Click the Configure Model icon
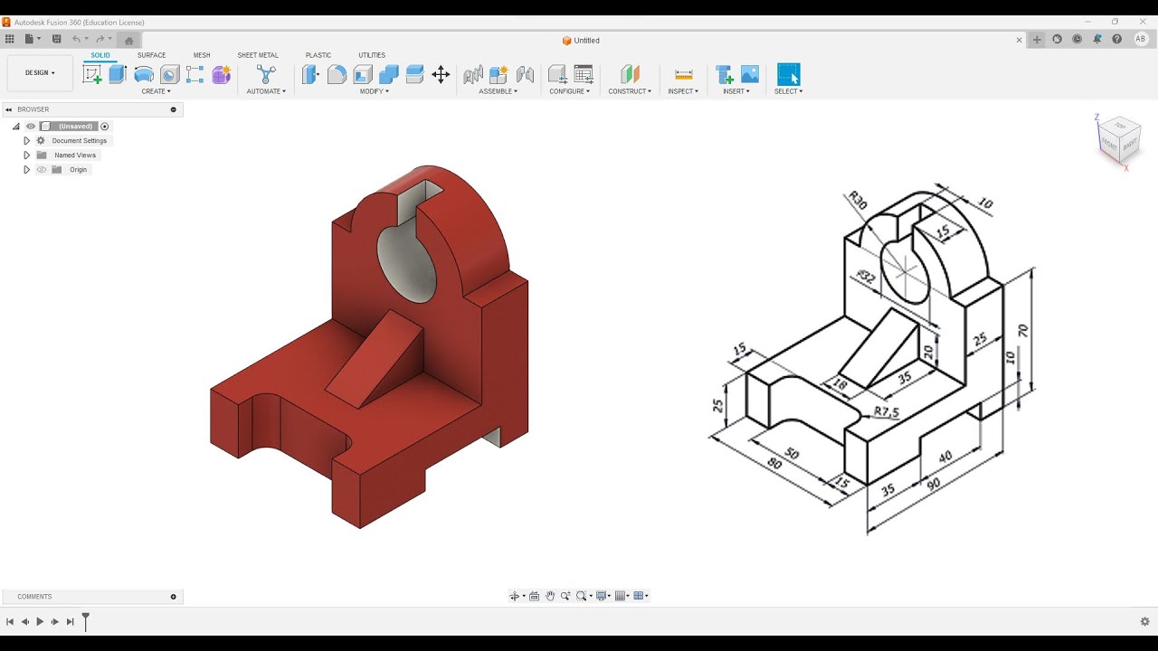The height and width of the screenshot is (651, 1158). coord(557,75)
